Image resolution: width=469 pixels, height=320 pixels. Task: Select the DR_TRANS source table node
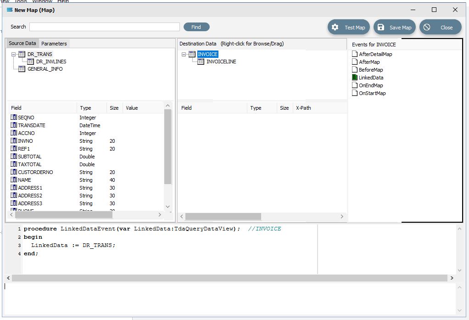pos(40,54)
